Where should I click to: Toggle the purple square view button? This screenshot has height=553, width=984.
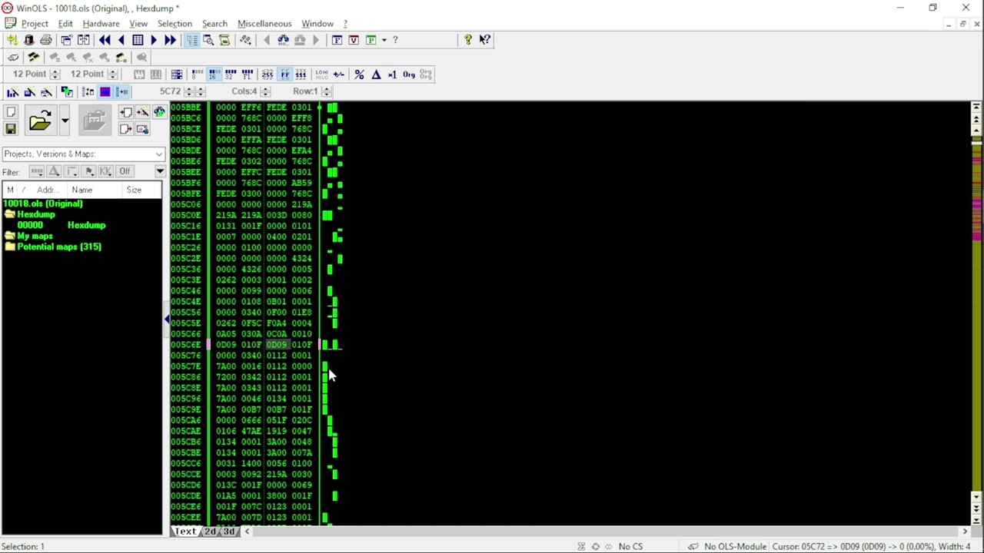(105, 92)
